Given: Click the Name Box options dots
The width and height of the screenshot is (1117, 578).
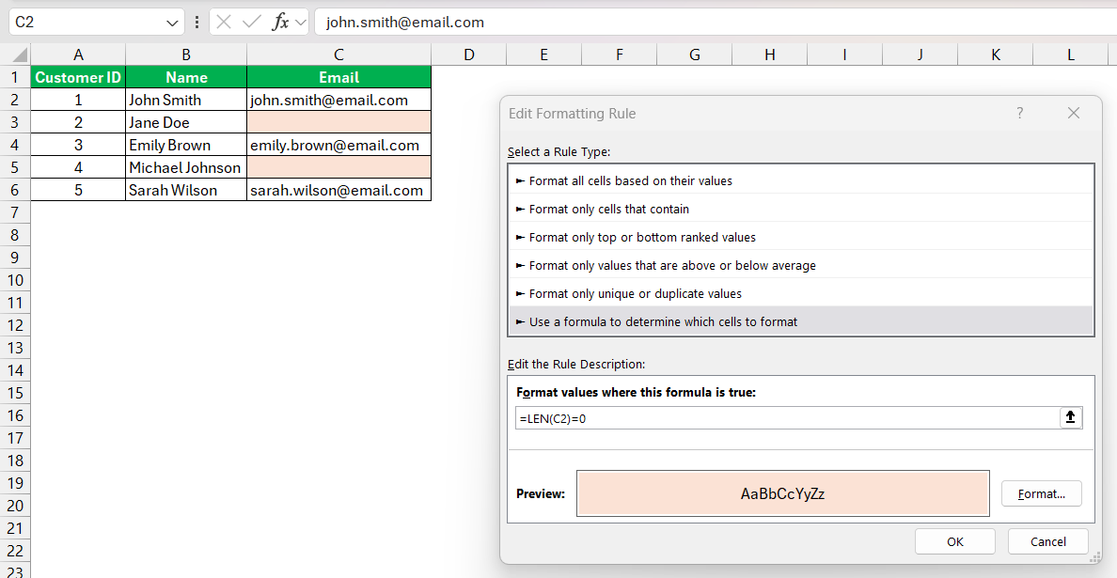Looking at the screenshot, I should tap(197, 22).
